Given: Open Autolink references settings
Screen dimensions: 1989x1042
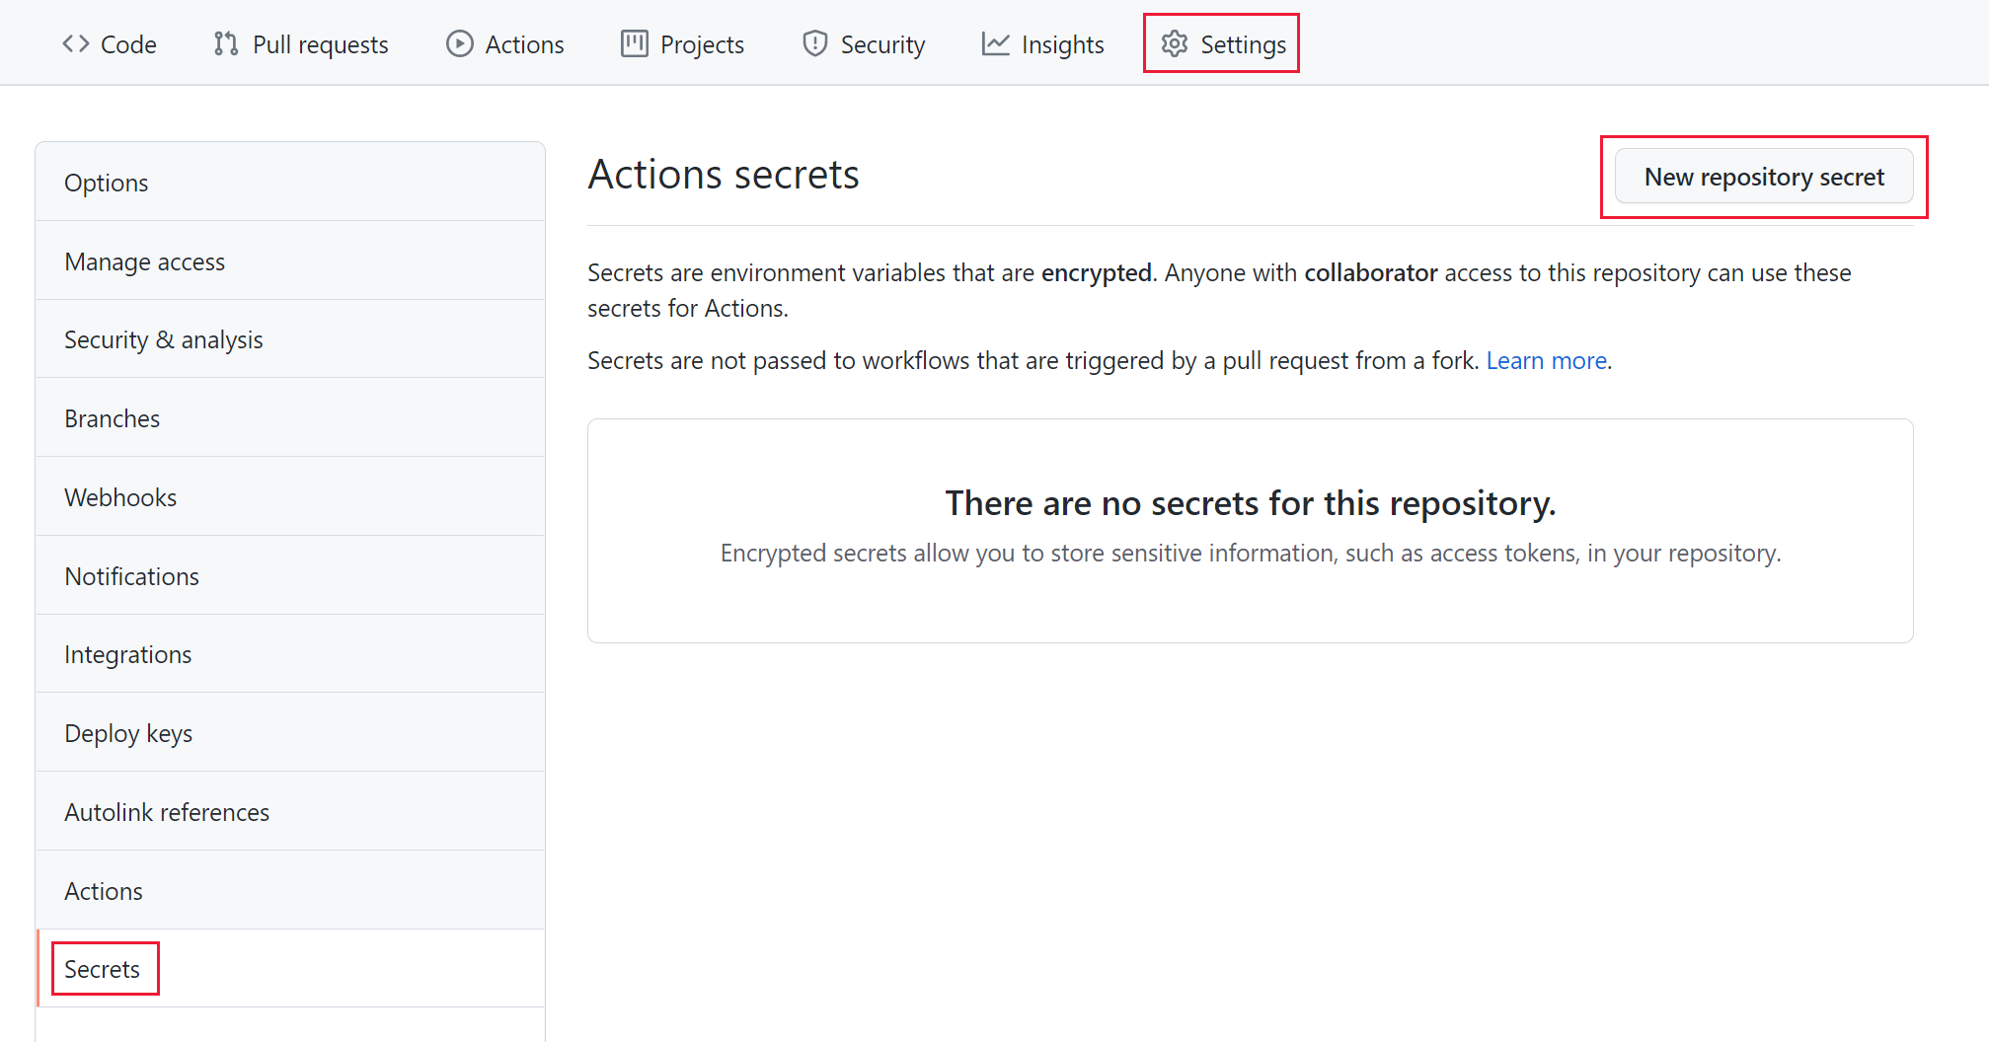Looking at the screenshot, I should point(167,811).
